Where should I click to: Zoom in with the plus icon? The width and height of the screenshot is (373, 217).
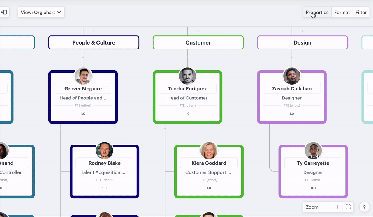[337, 207]
